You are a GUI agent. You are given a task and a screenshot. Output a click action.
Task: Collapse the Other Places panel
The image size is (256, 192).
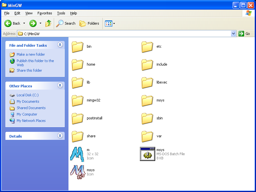(x=60, y=85)
